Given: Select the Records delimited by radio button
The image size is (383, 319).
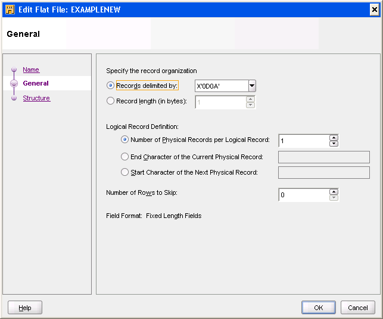Looking at the screenshot, I should [x=111, y=86].
